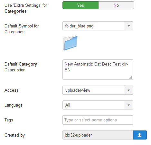This screenshot has width=151, height=145.
Task: Click inside the Tags options field
Action: [98, 120]
